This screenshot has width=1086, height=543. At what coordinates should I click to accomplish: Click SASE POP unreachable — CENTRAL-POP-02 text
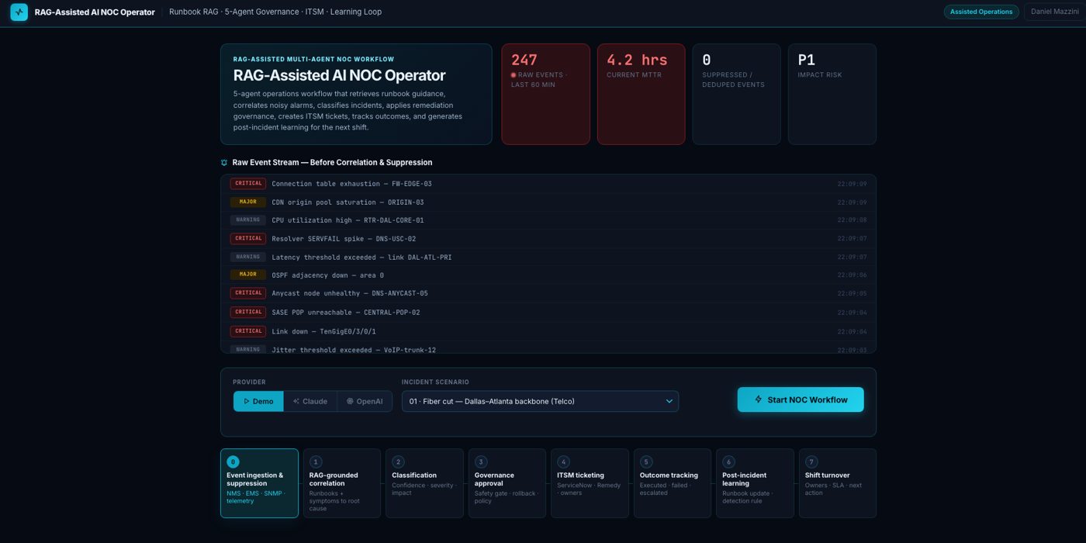pos(346,313)
